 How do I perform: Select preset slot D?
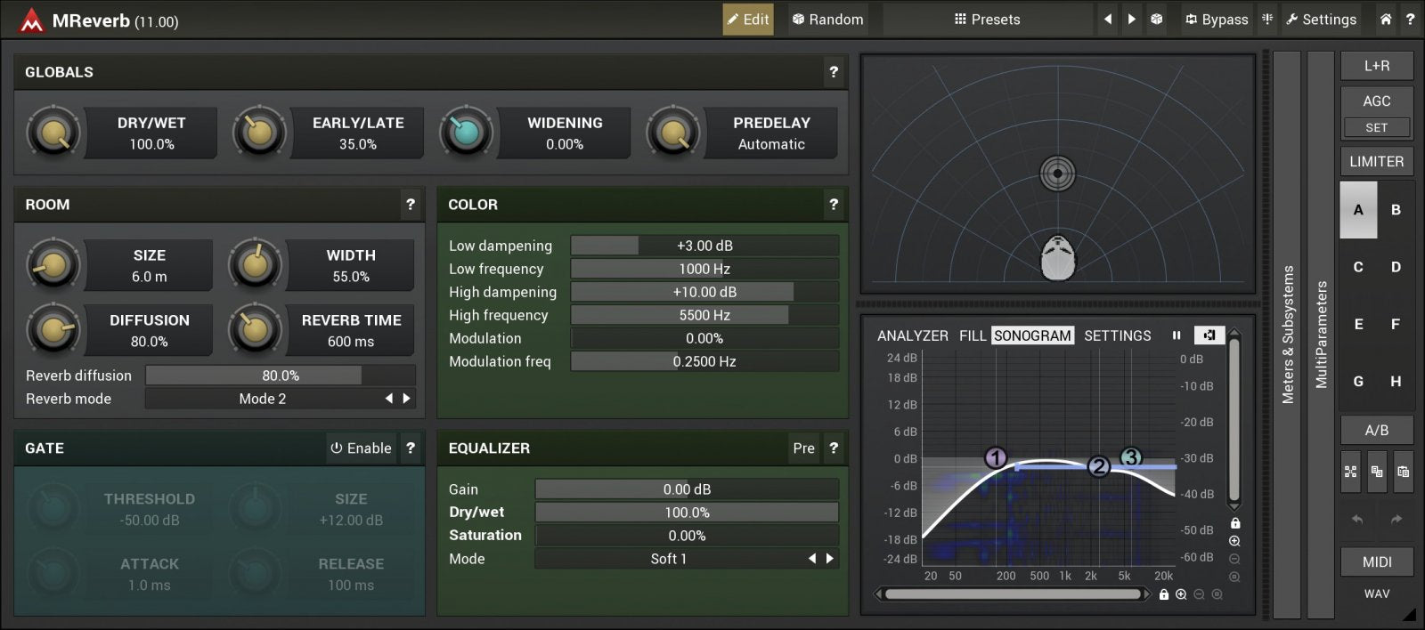[x=1396, y=267]
